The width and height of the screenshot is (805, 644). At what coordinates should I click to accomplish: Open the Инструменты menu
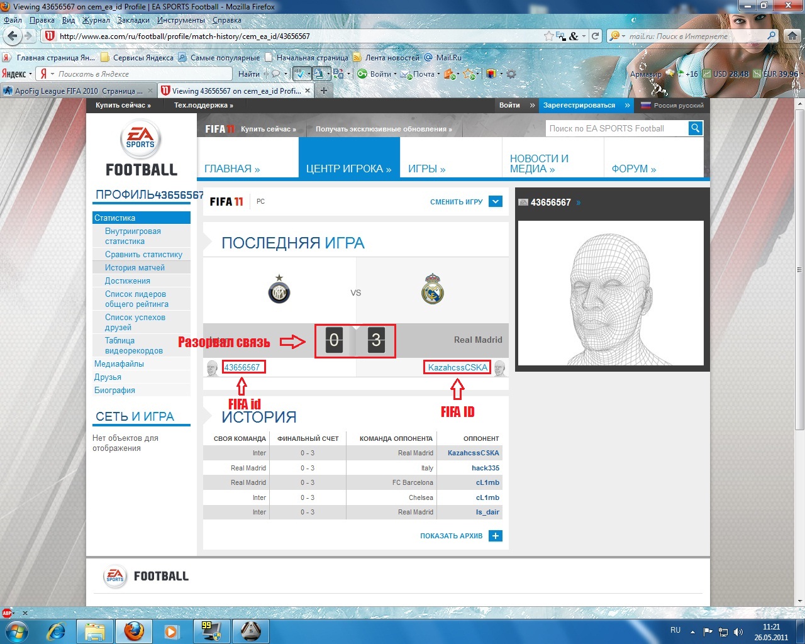click(181, 20)
